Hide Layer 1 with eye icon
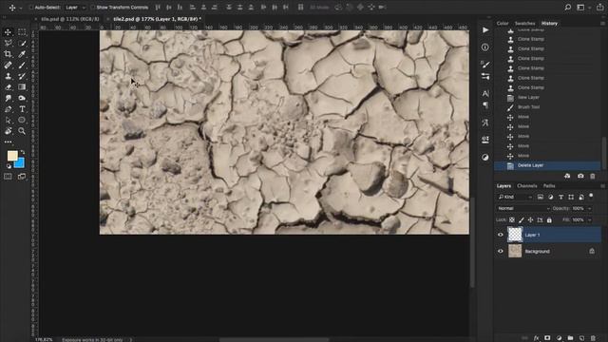This screenshot has height=342, width=608. click(x=501, y=235)
